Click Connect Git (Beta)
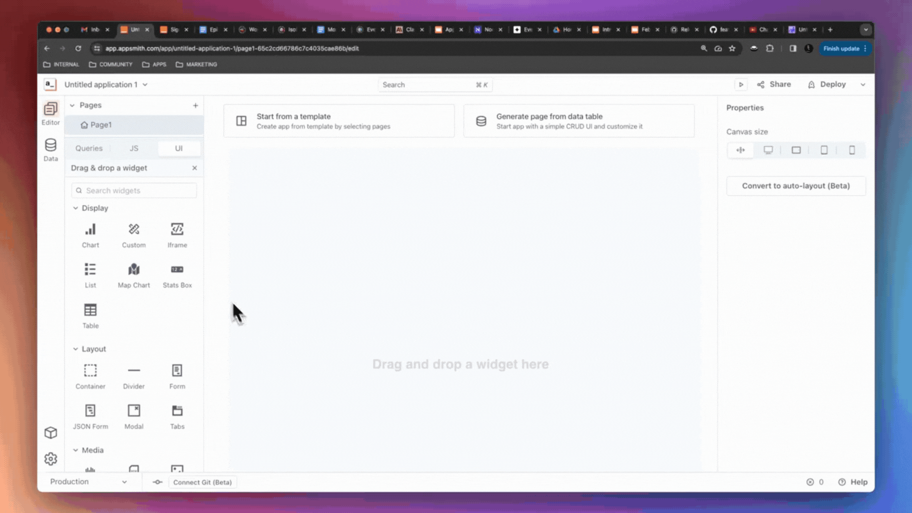This screenshot has width=912, height=513. coord(202,482)
